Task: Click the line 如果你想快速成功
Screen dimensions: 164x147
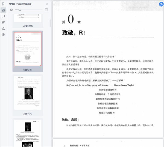Action: (x=108, y=90)
